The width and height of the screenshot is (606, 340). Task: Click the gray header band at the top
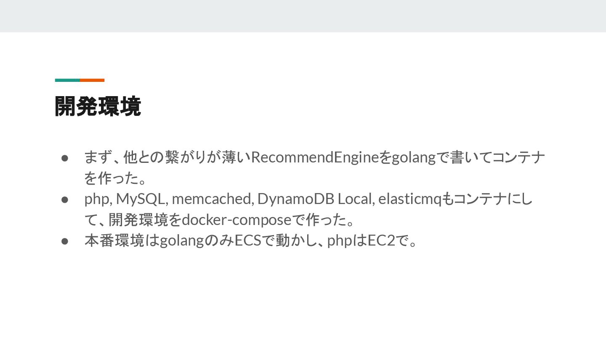[x=303, y=16]
